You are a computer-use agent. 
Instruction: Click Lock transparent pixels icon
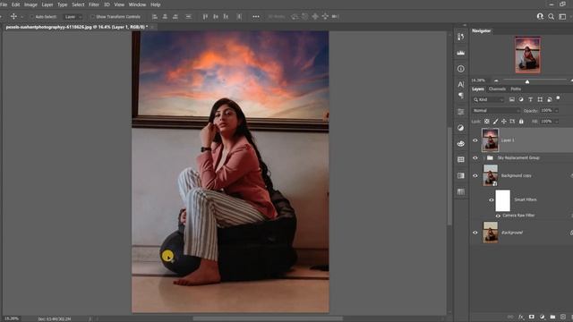pyautogui.click(x=487, y=122)
